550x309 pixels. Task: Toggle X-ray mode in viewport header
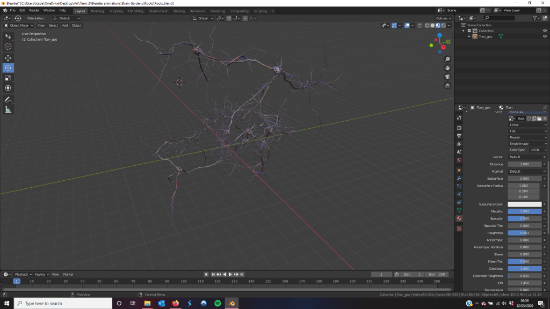click(x=419, y=25)
